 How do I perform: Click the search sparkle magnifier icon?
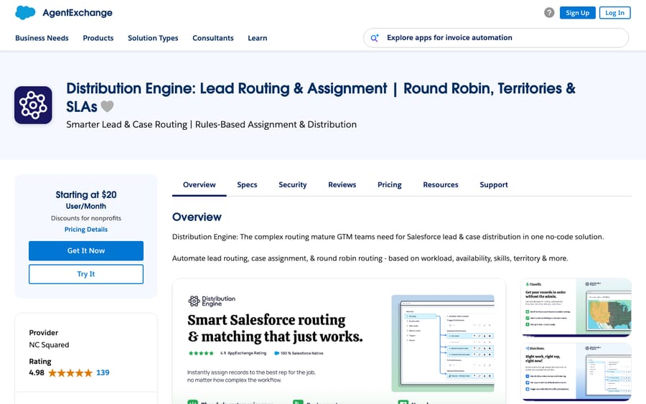[374, 38]
